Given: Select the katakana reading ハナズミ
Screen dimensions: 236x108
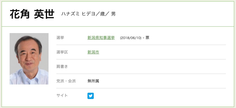Looking at the screenshot, I should click(69, 14).
